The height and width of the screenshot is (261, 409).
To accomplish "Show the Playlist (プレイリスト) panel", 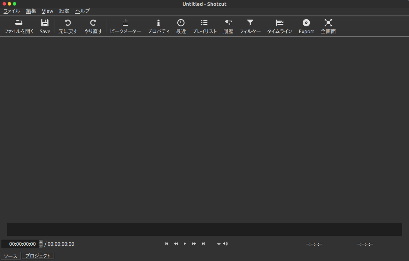I will coord(204,27).
